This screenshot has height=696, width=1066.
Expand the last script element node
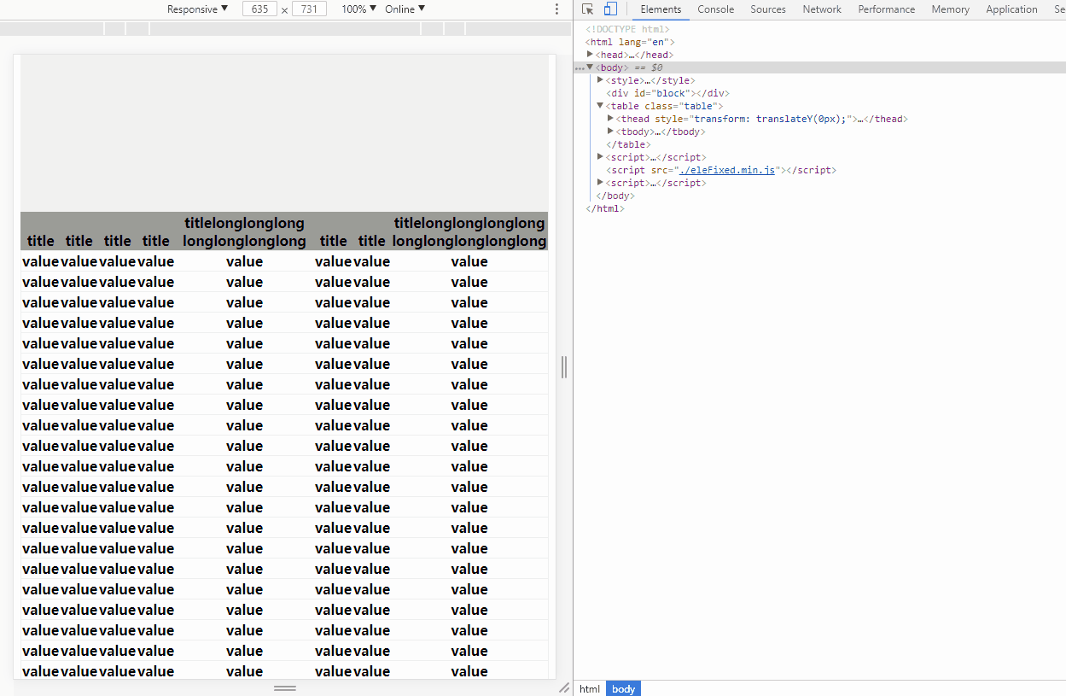tap(600, 183)
